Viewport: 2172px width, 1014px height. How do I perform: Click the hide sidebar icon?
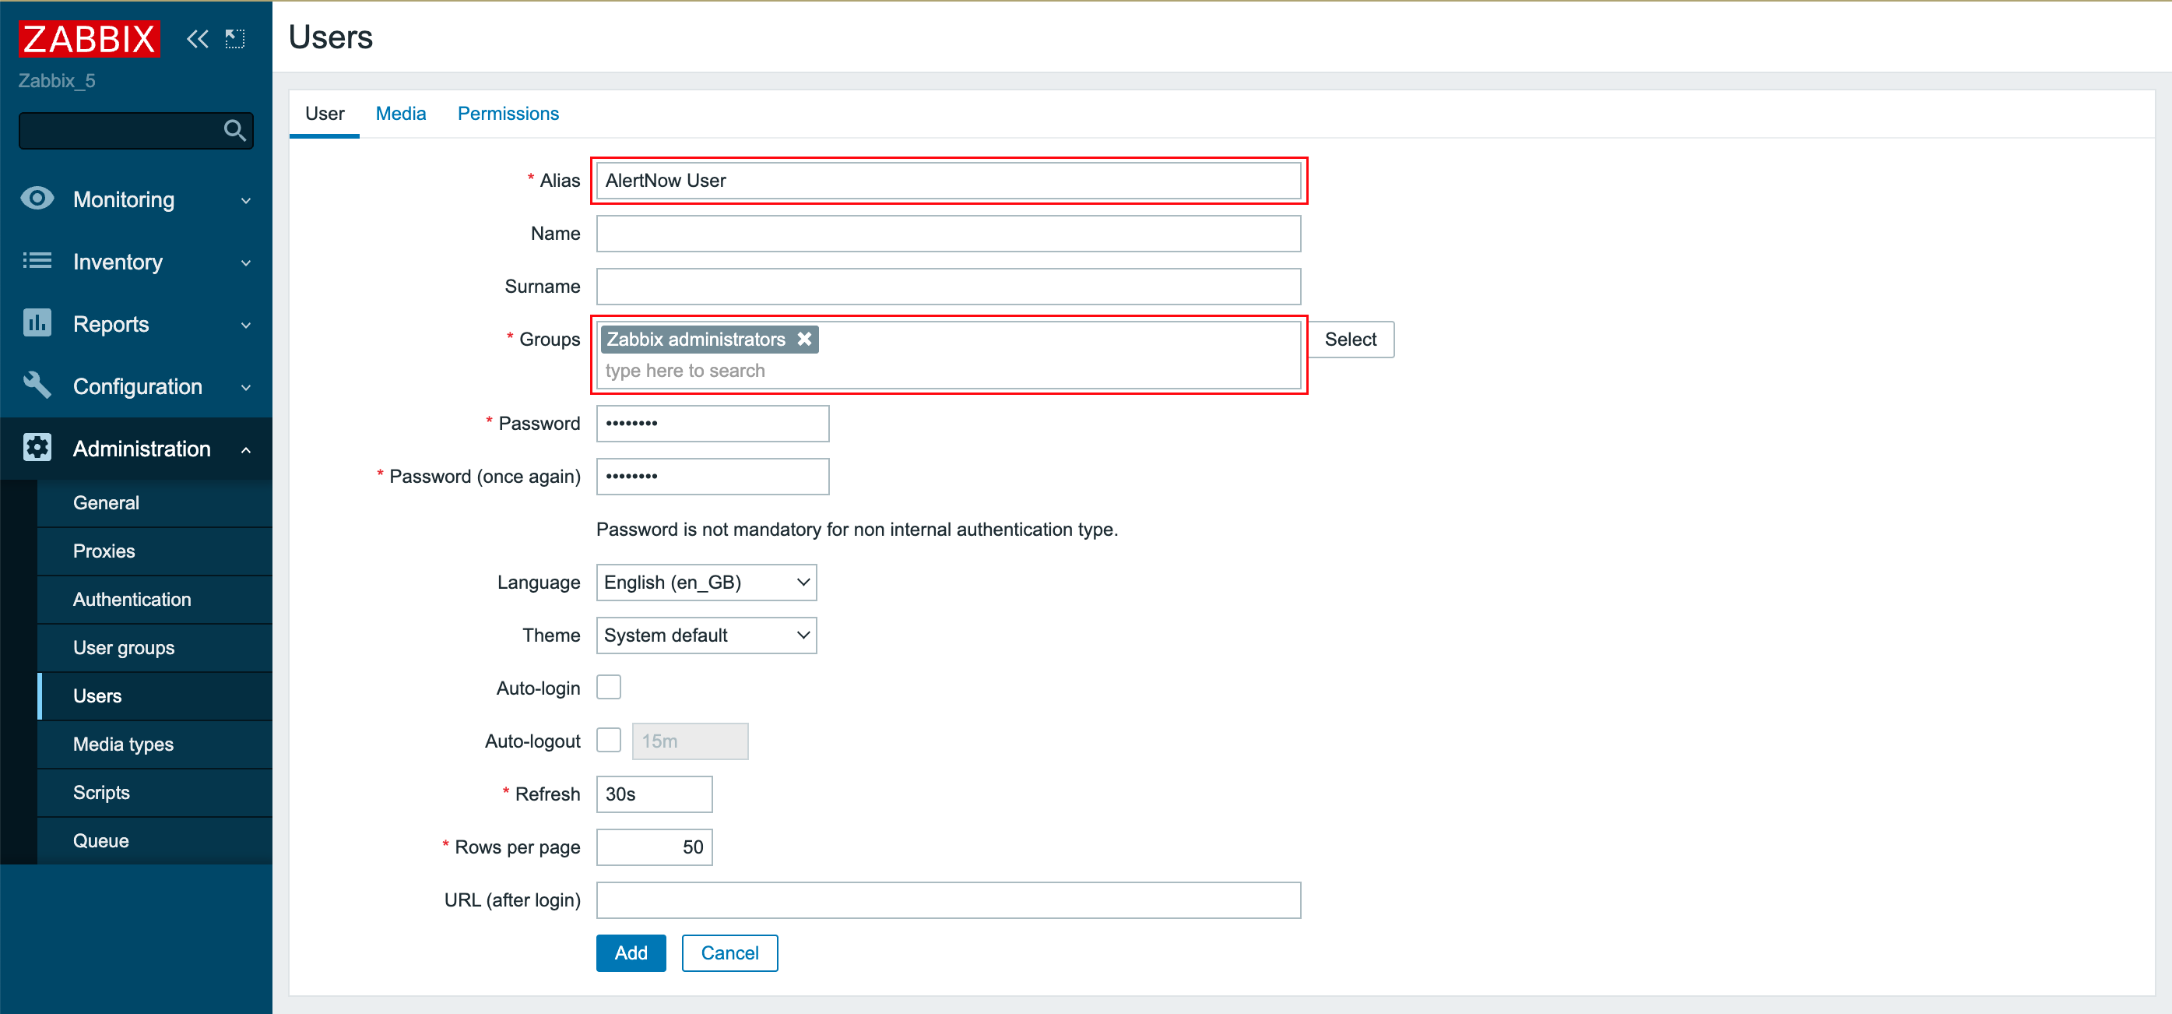235,39
